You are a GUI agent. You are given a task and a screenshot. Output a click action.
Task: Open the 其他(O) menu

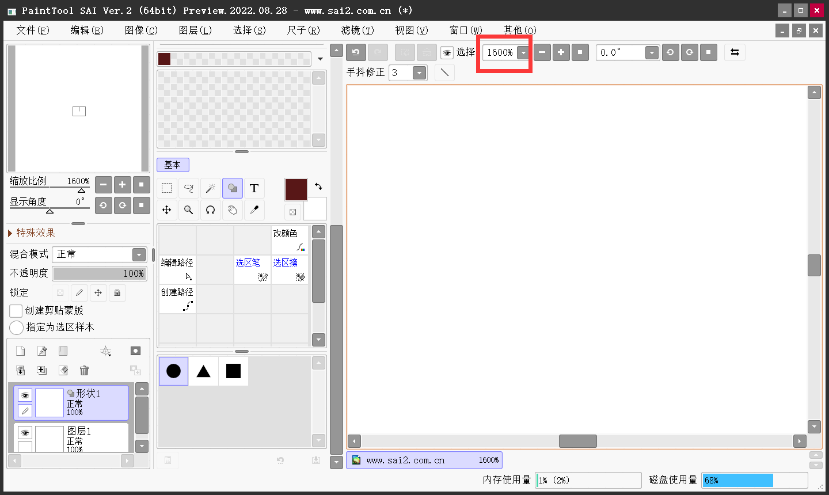tap(520, 30)
